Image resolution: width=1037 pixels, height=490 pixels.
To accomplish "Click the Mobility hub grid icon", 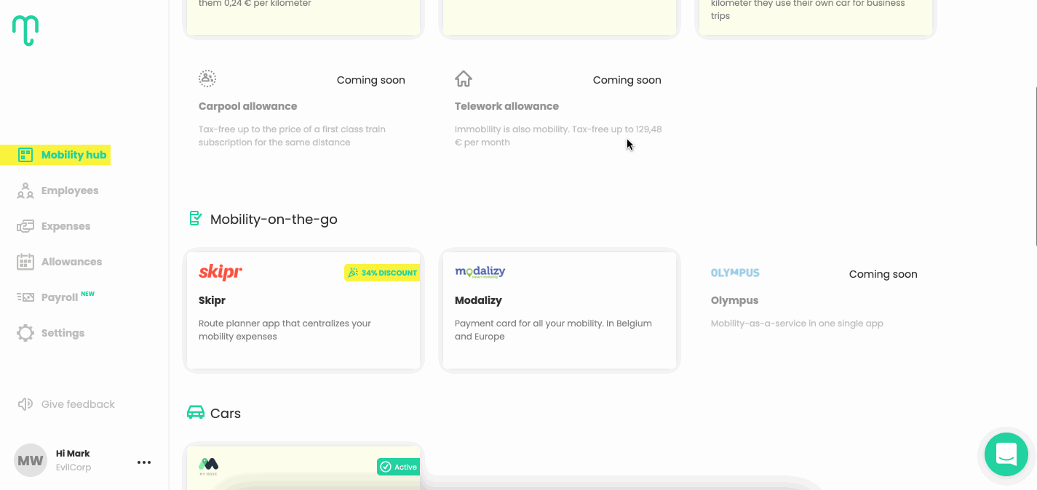I will [x=25, y=155].
